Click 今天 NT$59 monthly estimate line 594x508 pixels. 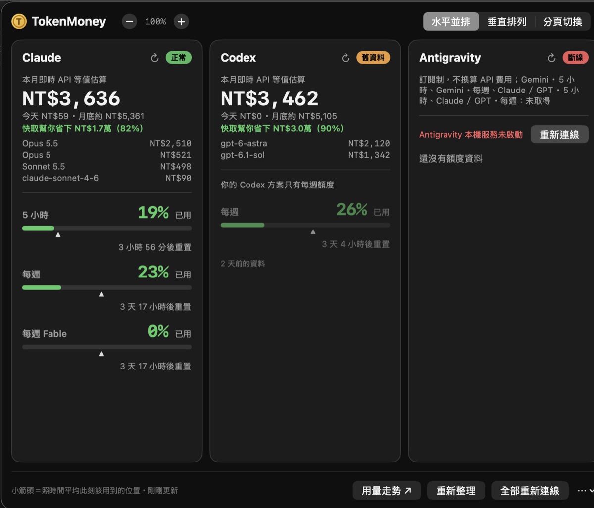pos(83,117)
